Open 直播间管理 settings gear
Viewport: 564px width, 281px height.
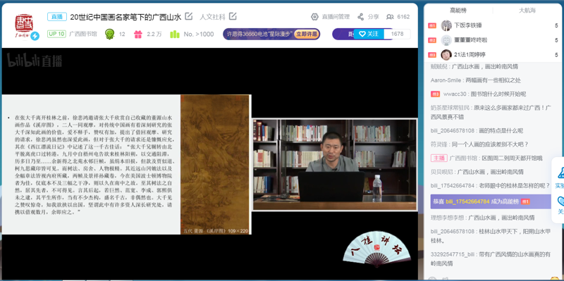point(314,17)
